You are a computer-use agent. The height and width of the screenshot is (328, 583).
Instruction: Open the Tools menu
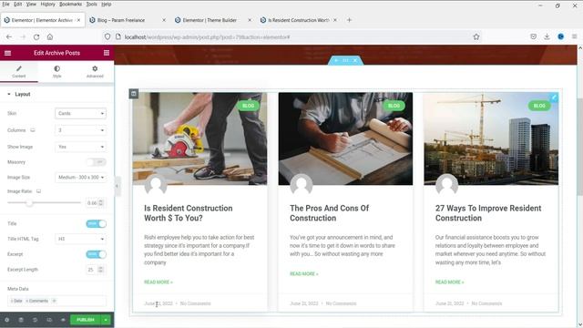coord(91,4)
